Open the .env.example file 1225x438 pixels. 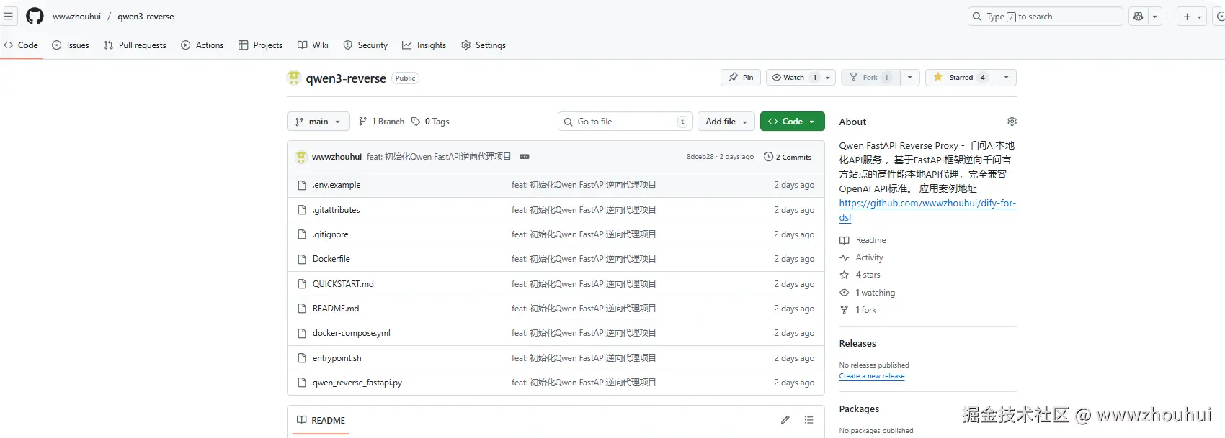pos(337,185)
